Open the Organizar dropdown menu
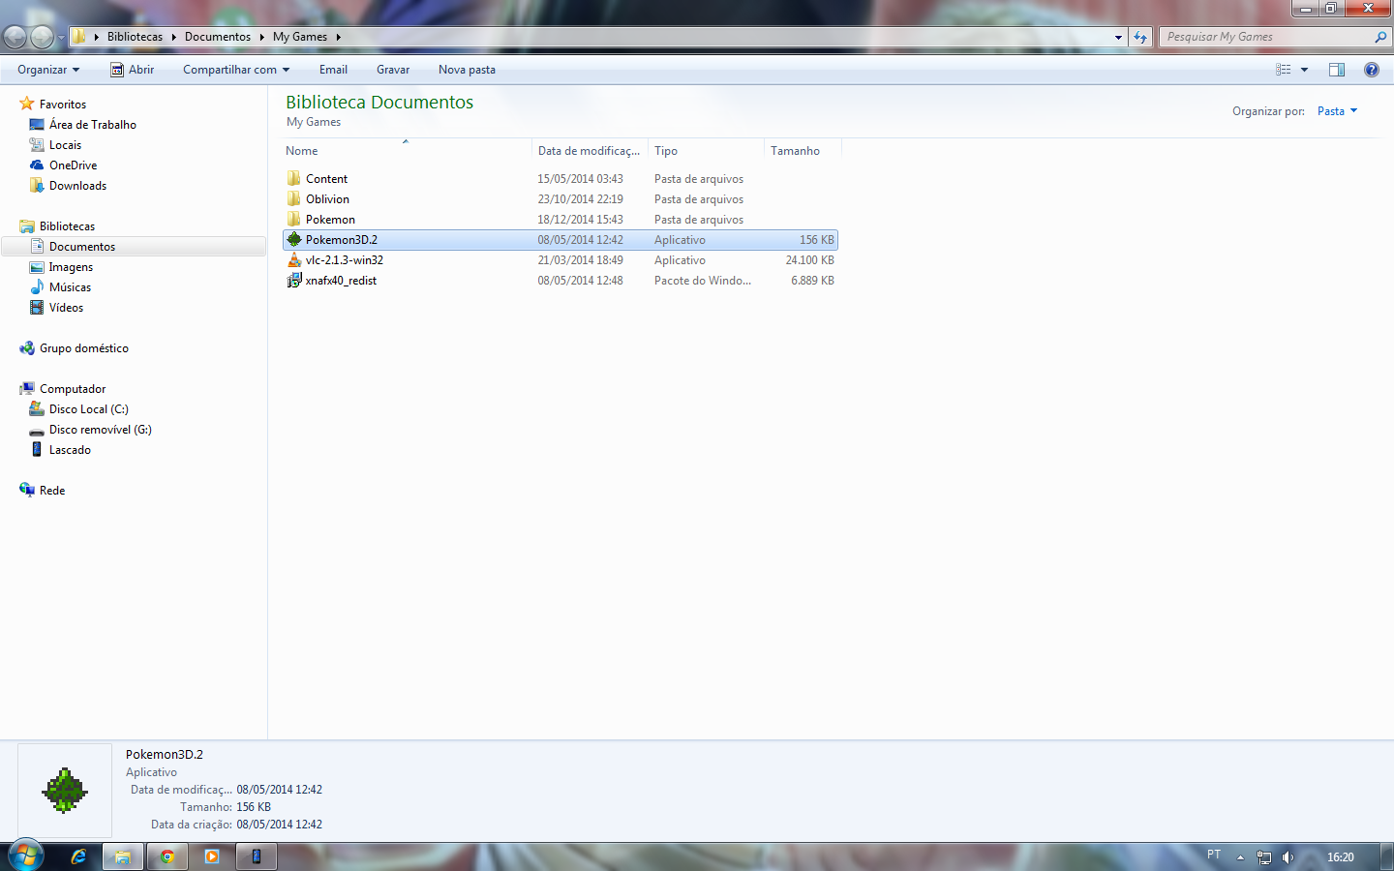 point(48,70)
